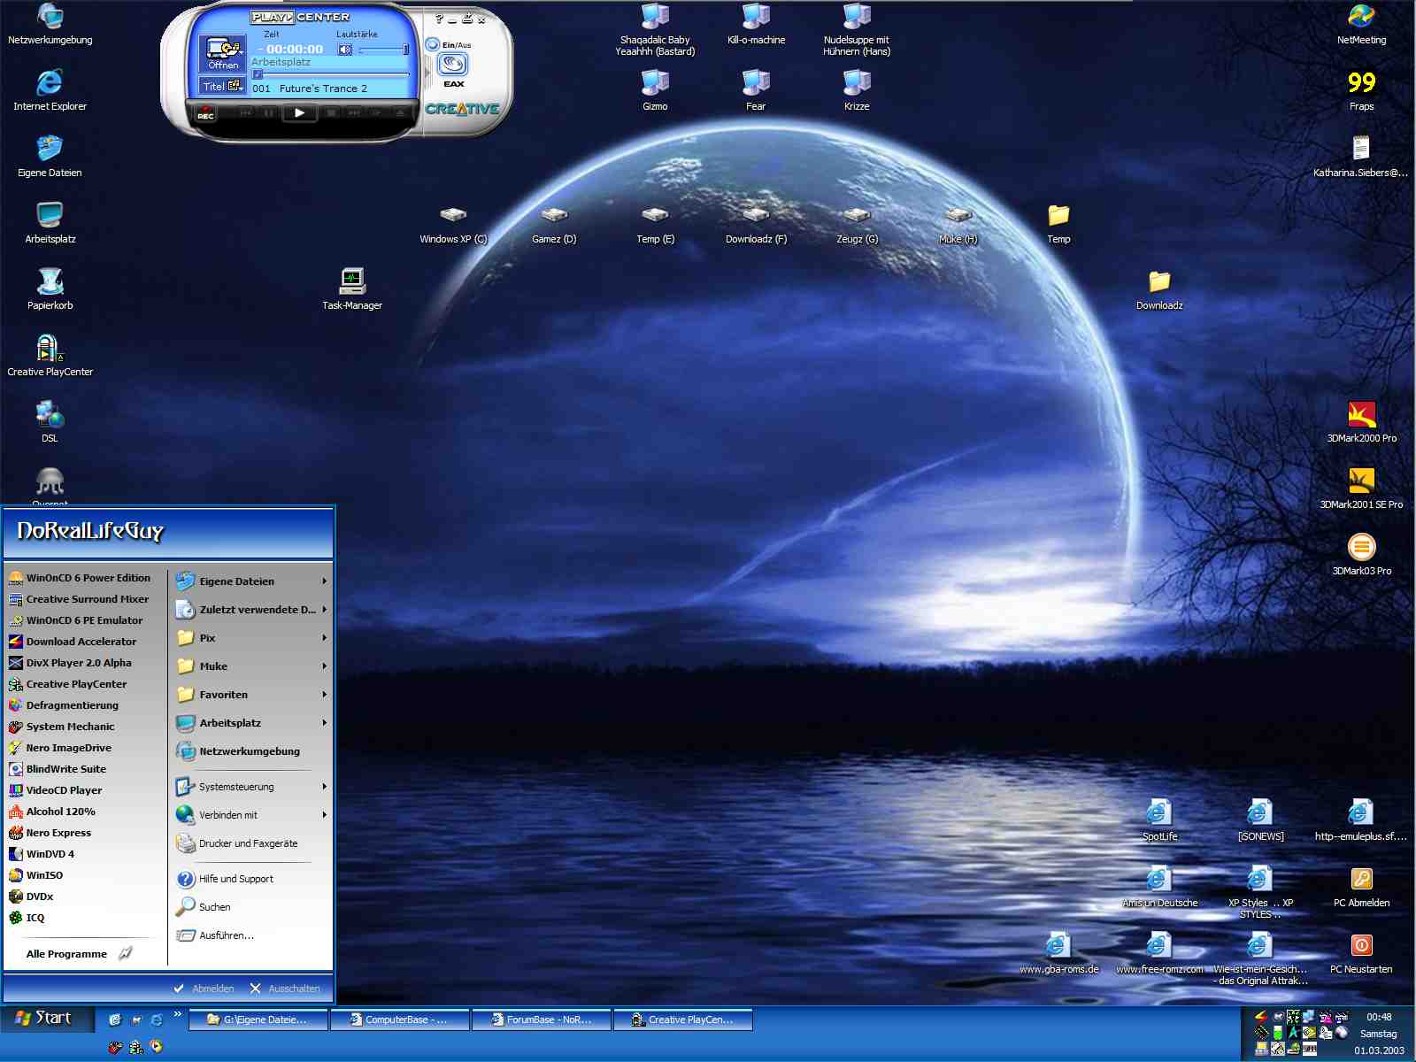Expand the Verbinden mit submenu

click(251, 815)
